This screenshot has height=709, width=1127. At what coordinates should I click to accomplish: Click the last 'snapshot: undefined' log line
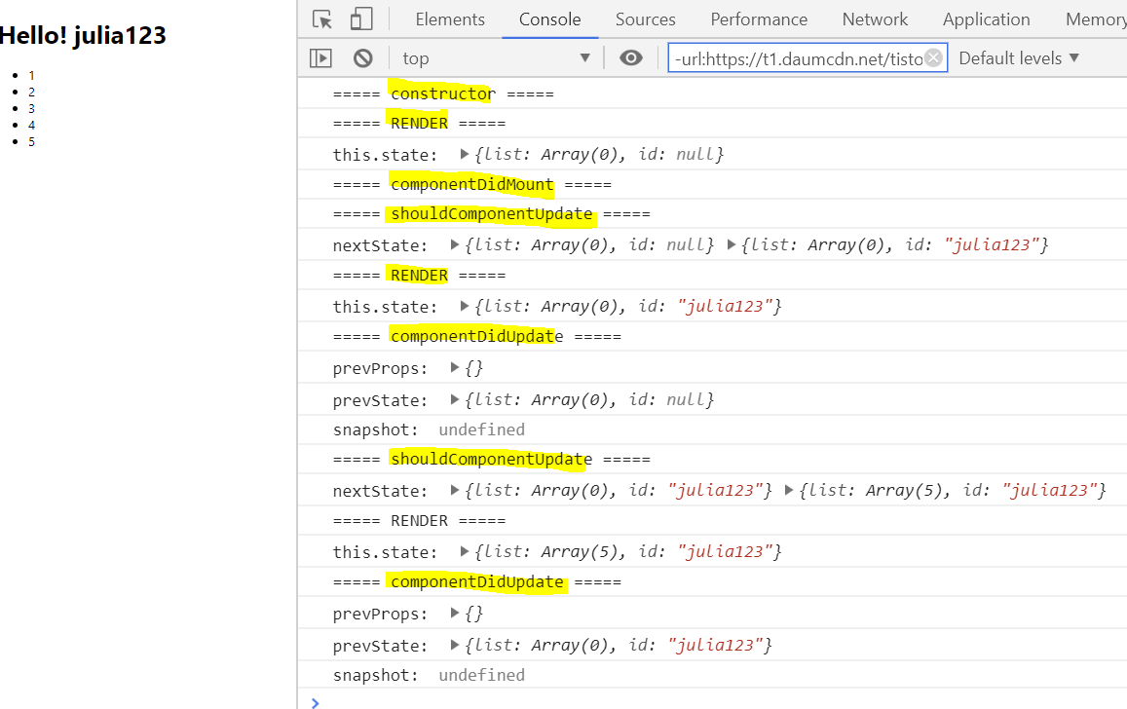click(429, 675)
